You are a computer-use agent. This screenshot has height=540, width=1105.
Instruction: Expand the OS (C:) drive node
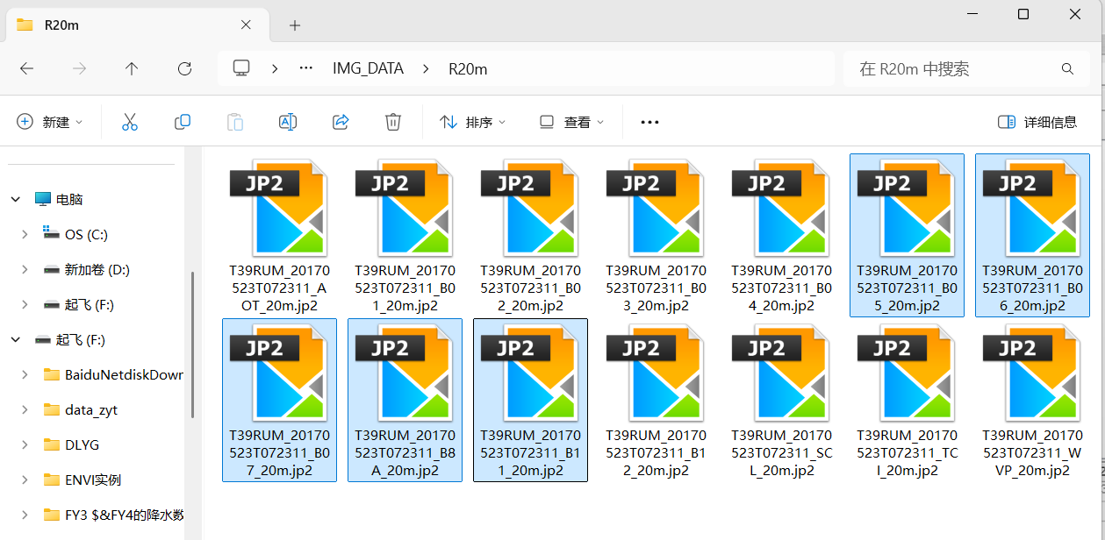coord(25,234)
